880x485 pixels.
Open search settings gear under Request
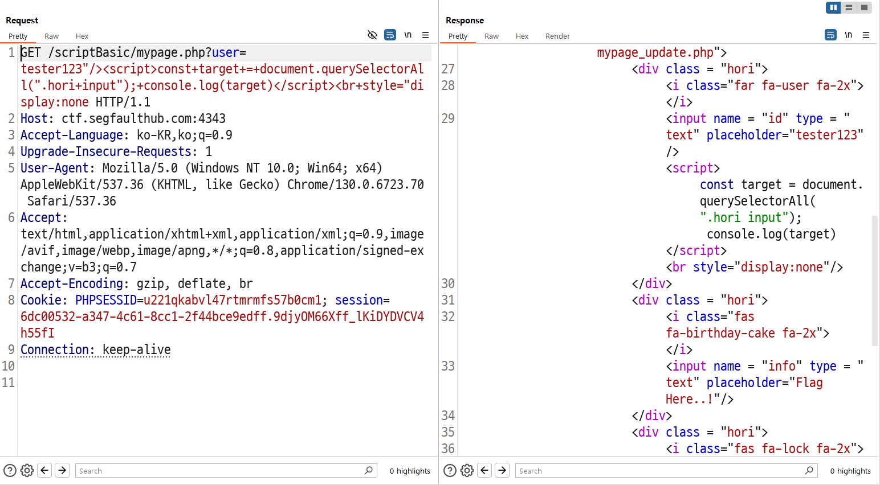(x=27, y=470)
